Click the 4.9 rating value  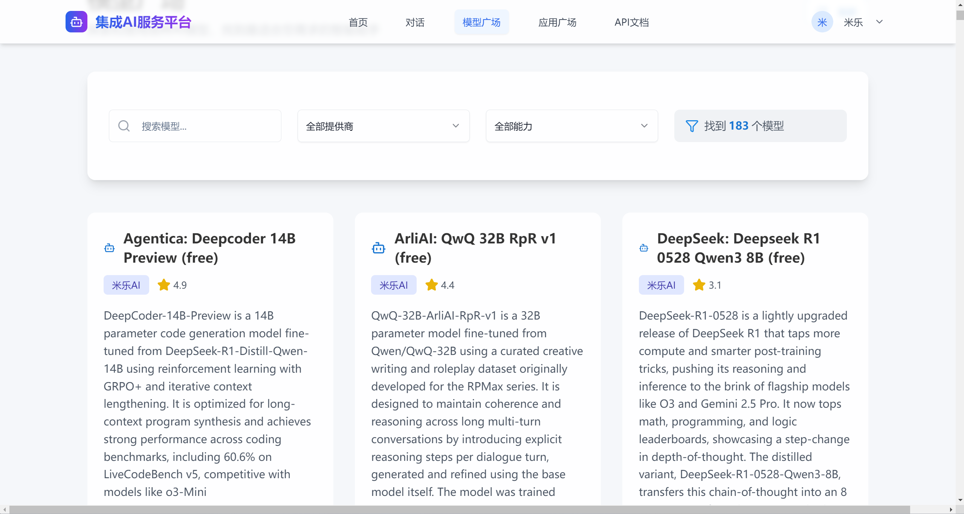click(180, 285)
